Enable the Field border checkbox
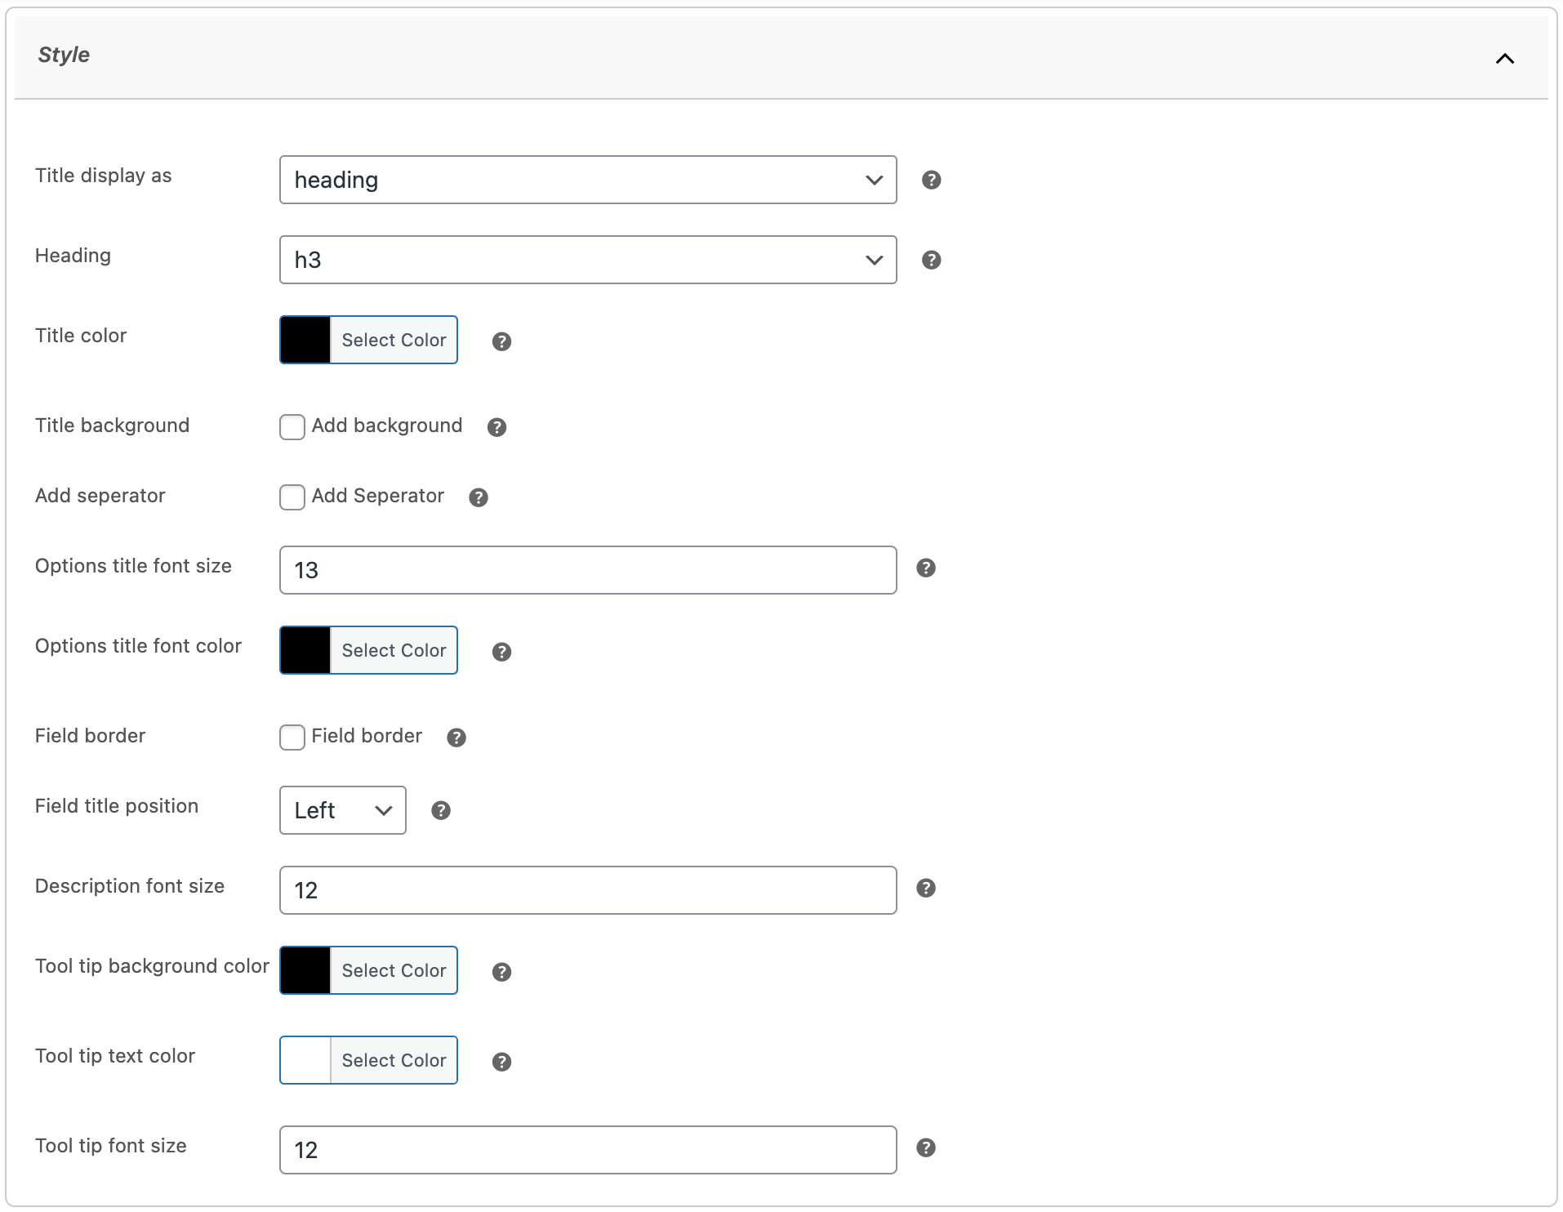The width and height of the screenshot is (1563, 1212). (x=292, y=737)
